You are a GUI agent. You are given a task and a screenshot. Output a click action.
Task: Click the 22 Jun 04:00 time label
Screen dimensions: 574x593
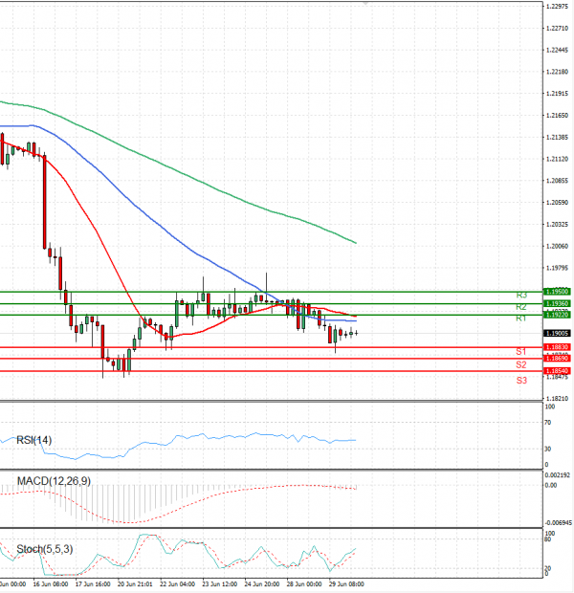177,584
